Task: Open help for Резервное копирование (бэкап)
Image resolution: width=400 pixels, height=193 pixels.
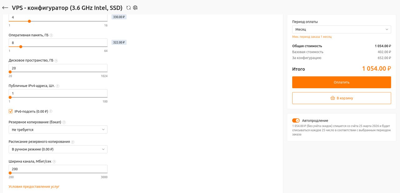Action: pyautogui.click(x=64, y=122)
